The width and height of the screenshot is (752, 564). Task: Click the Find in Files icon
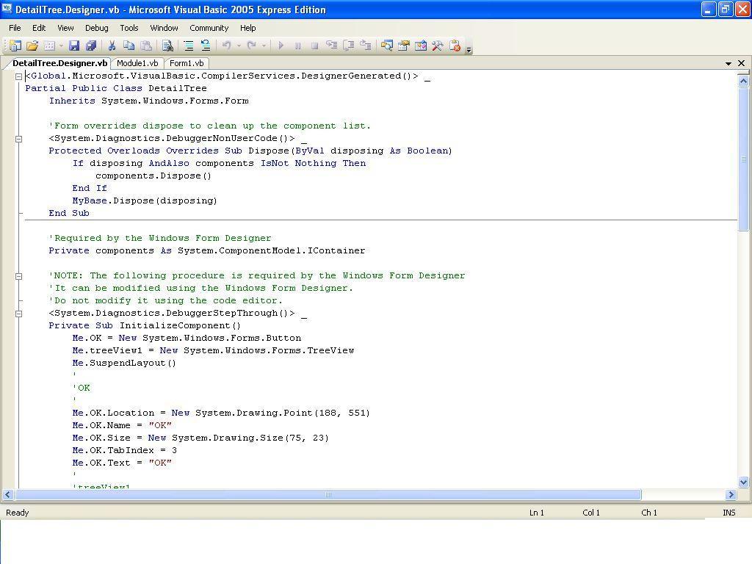167,46
